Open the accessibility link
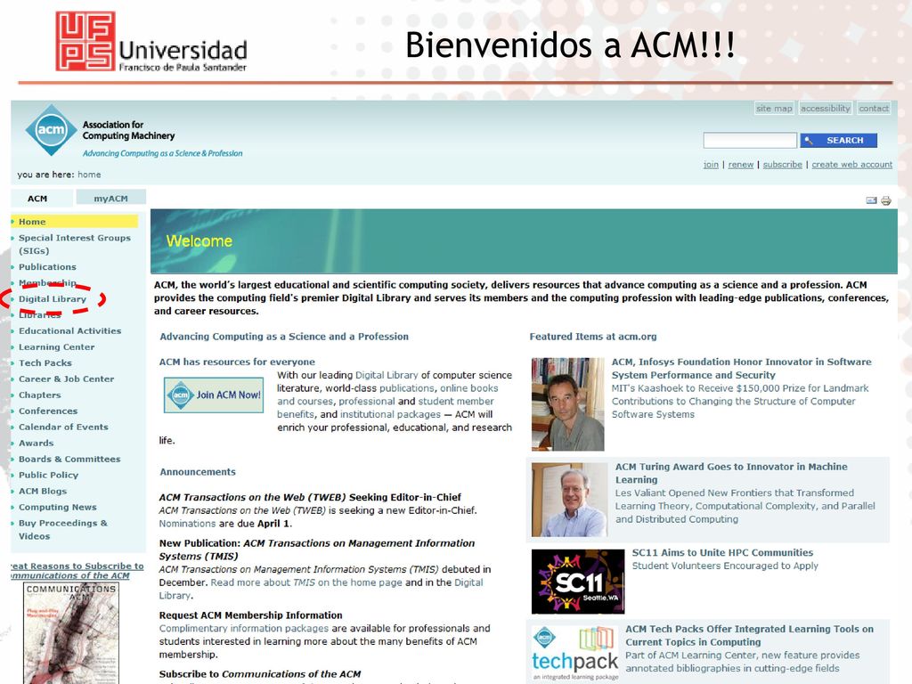This screenshot has height=684, width=912. [x=825, y=108]
